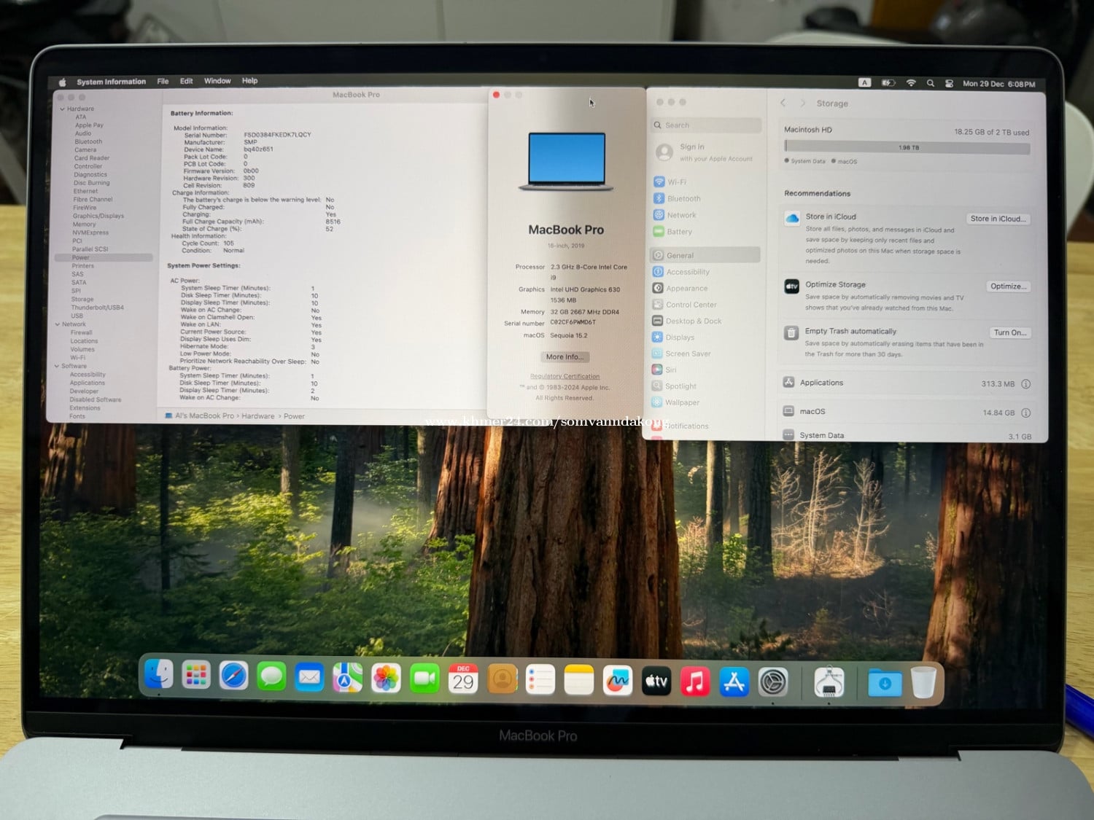Collapse the Software tree section
Screen dimensions: 1094x820
point(57,366)
